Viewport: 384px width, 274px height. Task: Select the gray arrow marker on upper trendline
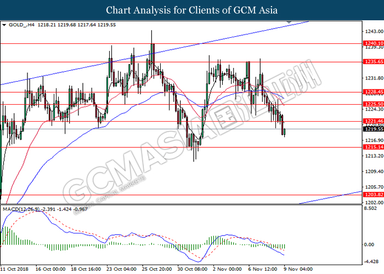pyautogui.click(x=289, y=22)
